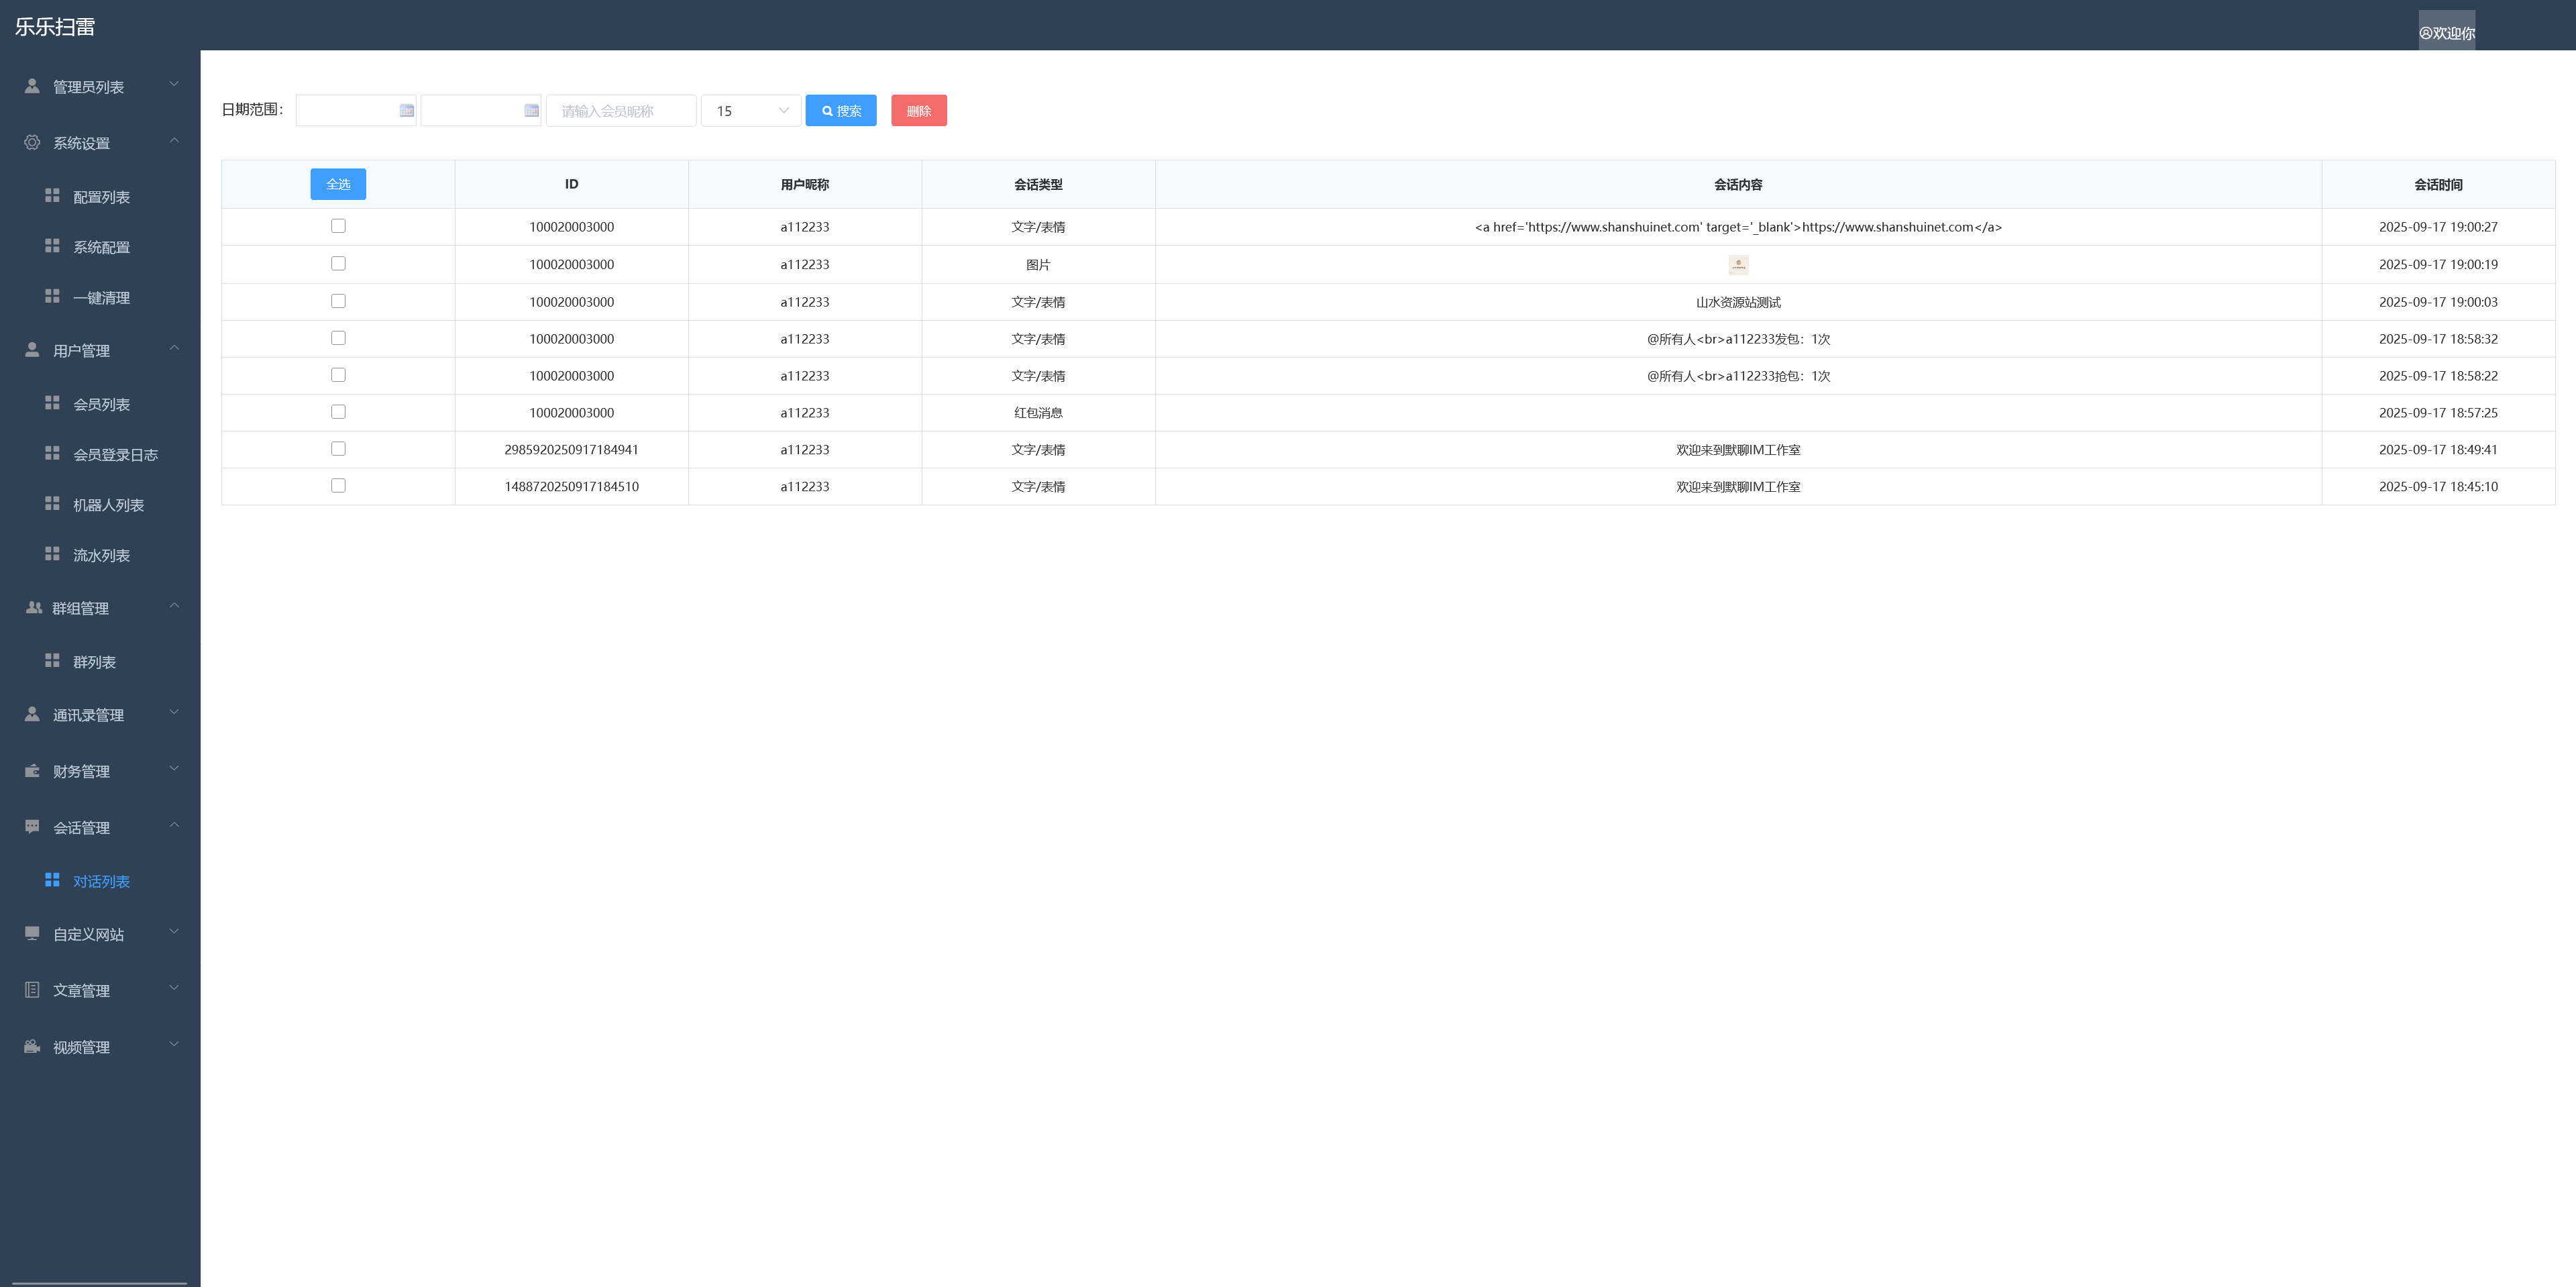This screenshot has width=2576, height=1287.
Task: Click the 请输入会员昵称 nickname field
Action: 621,110
